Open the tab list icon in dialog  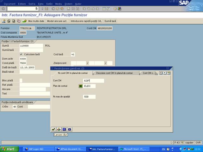pos(169,73)
